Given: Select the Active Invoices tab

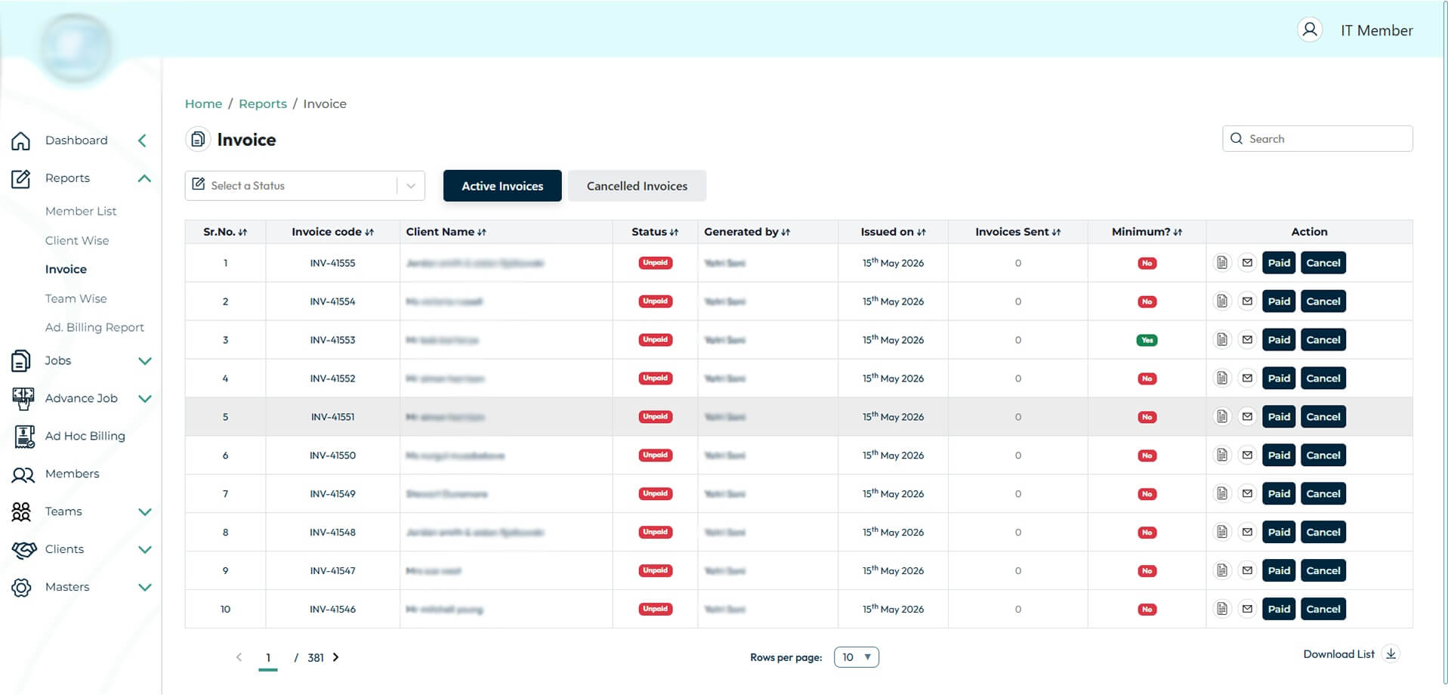Looking at the screenshot, I should point(502,186).
